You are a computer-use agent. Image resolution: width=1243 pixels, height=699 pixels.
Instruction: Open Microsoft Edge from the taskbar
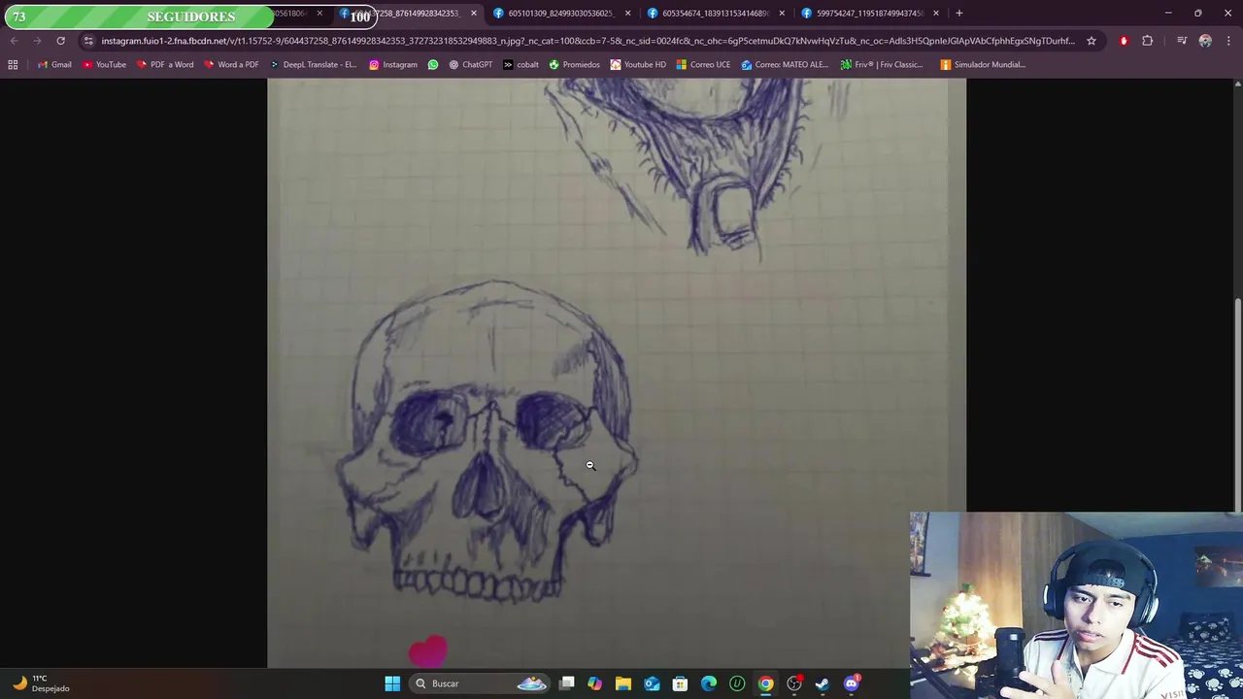(x=709, y=683)
